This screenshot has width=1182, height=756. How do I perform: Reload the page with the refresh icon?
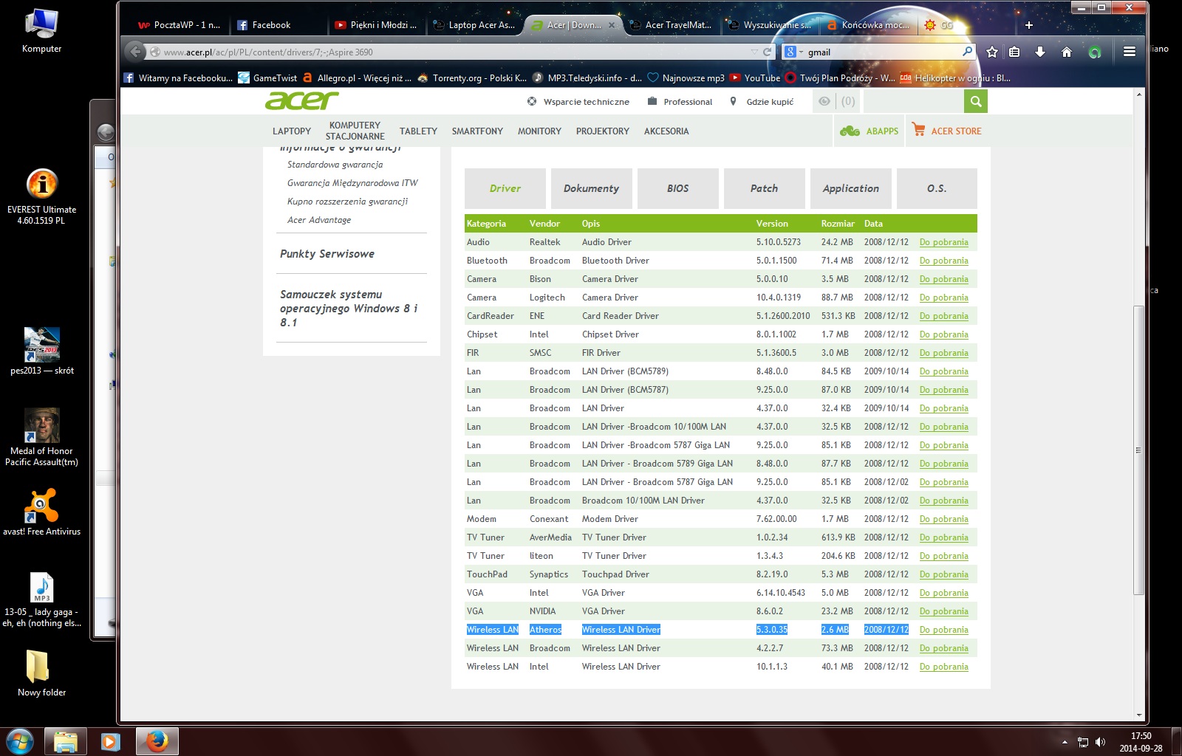click(x=767, y=52)
